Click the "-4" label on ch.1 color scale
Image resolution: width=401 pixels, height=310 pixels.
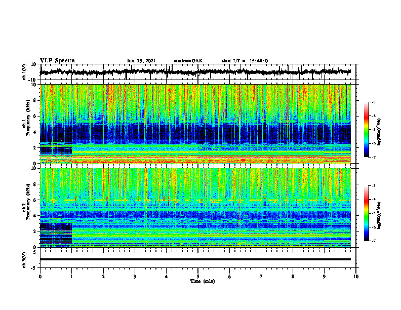(x=373, y=116)
